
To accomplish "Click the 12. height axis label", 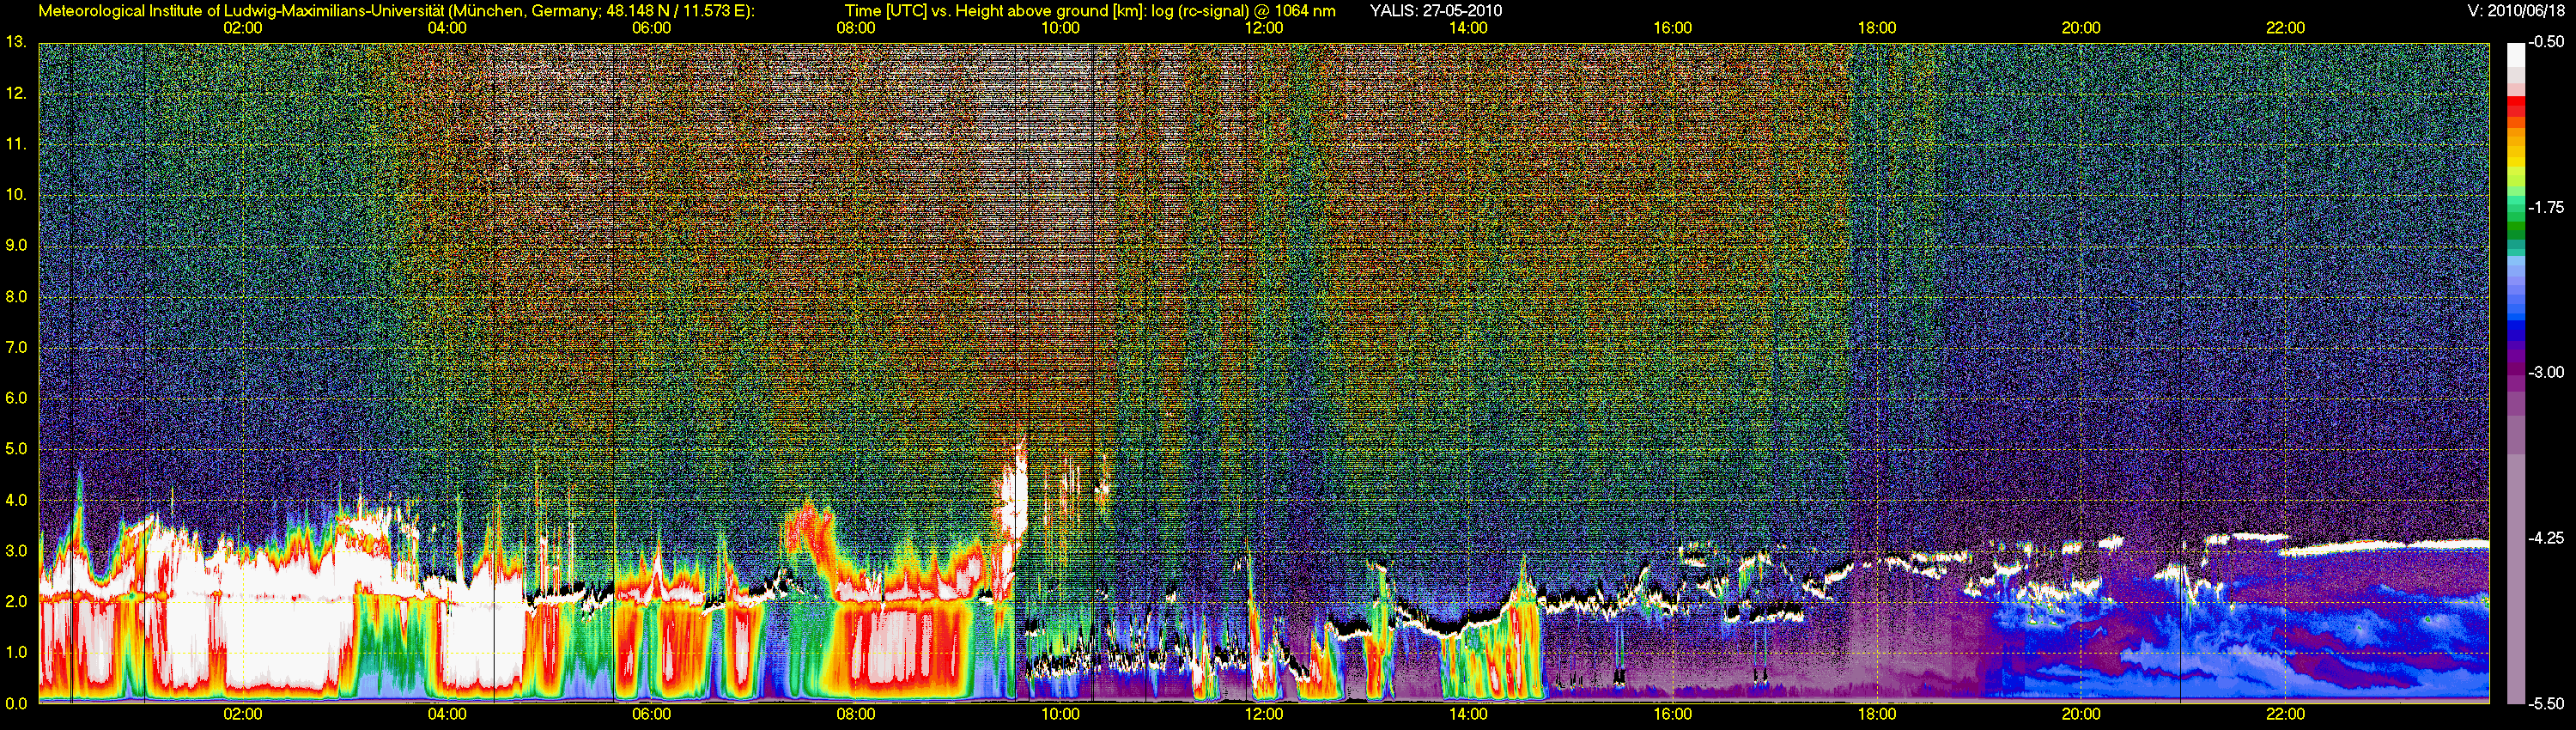I will pos(15,93).
